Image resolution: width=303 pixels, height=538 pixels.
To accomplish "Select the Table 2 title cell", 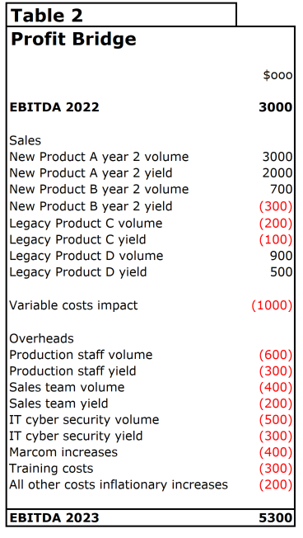I will pyautogui.click(x=121, y=15).
